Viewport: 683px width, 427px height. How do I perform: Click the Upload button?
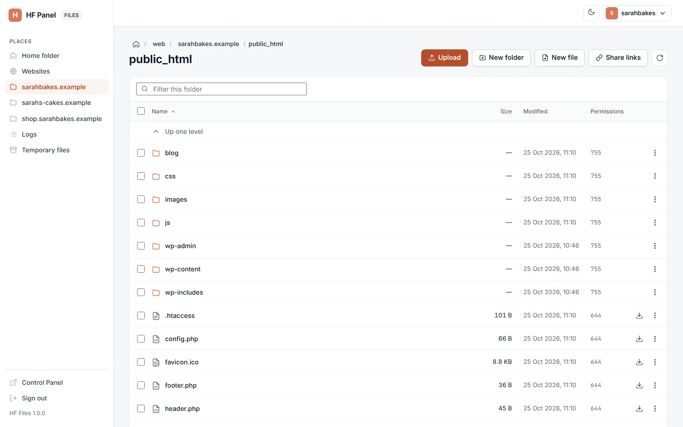point(444,58)
